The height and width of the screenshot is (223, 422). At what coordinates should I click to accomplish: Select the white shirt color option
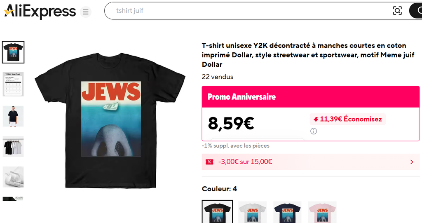pyautogui.click(x=253, y=212)
